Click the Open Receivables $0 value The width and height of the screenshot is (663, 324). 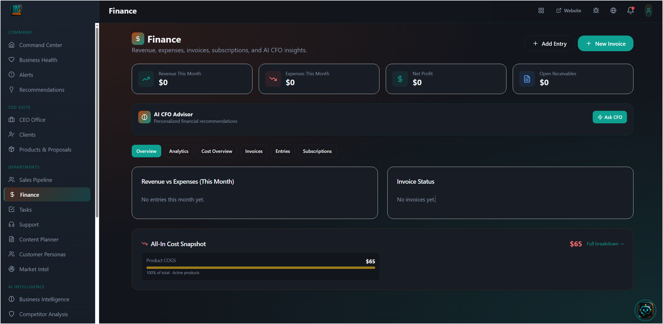pos(544,83)
